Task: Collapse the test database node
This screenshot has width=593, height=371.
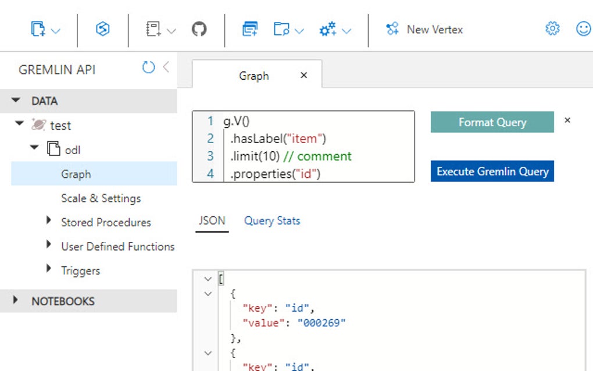Action: 19,125
